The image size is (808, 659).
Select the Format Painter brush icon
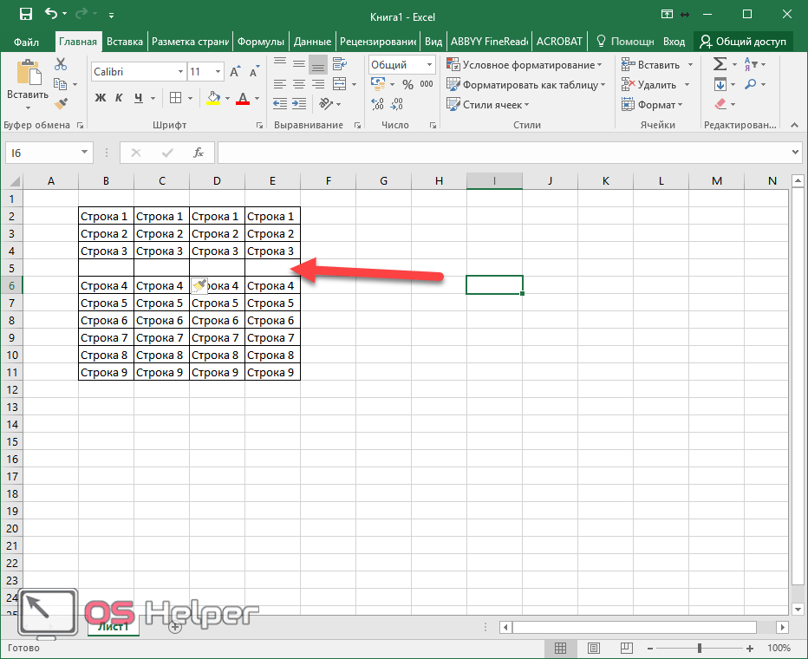tap(61, 104)
